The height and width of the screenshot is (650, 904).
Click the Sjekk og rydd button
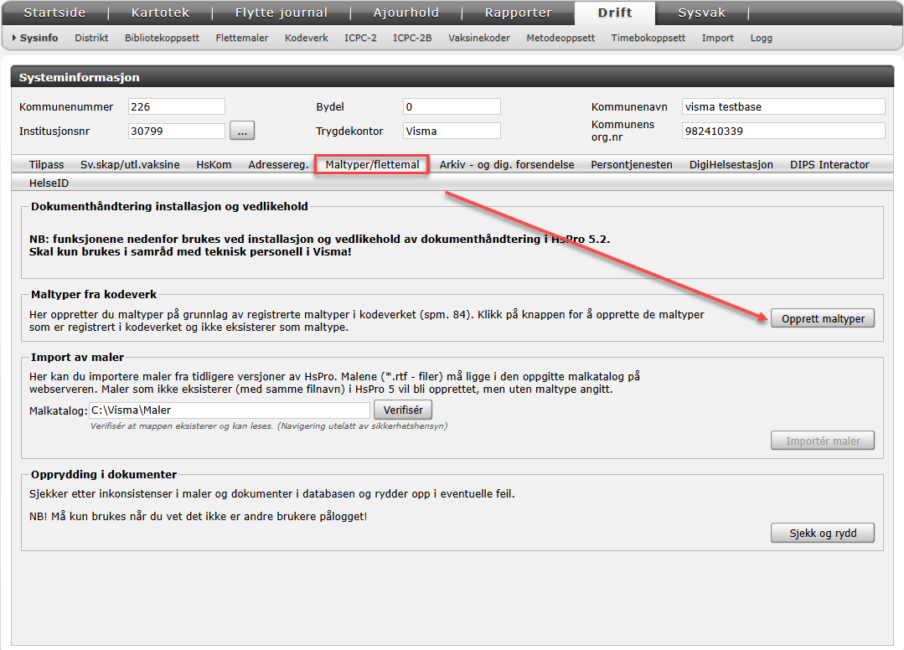click(x=822, y=533)
